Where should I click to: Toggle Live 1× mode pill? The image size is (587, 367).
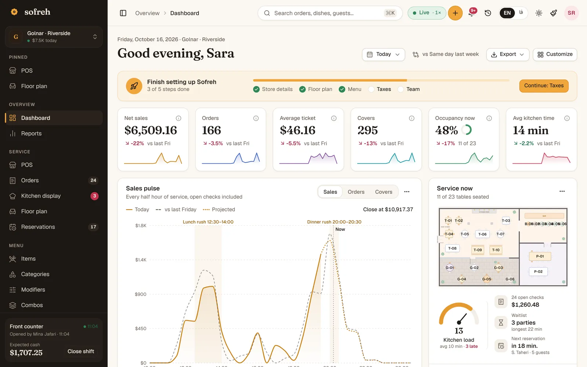pos(427,13)
